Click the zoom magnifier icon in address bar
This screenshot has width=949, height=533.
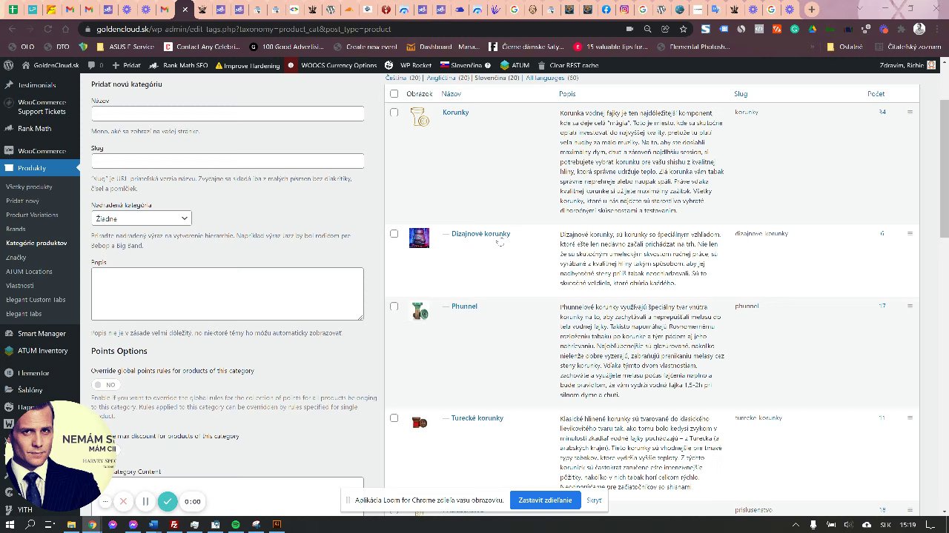click(x=647, y=29)
